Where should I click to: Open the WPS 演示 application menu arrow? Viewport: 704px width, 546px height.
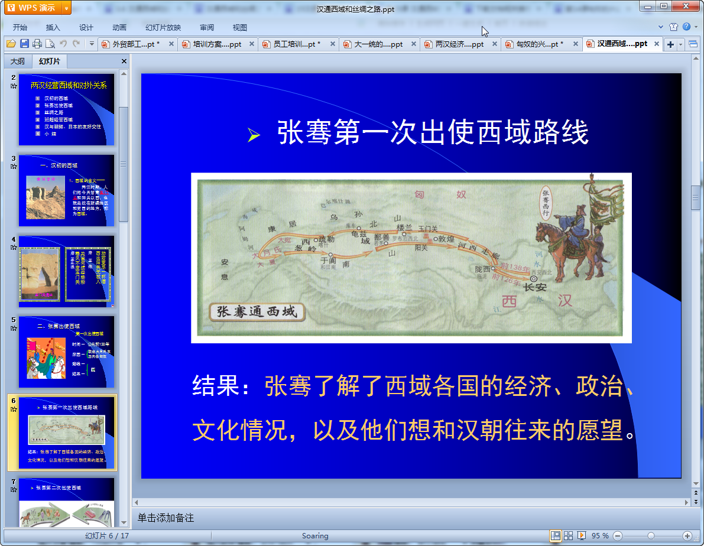(66, 8)
